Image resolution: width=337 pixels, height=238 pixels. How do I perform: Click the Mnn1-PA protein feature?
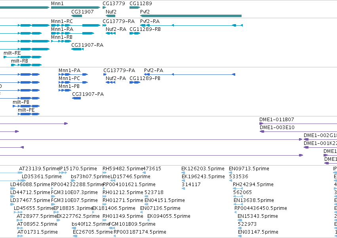tap(73, 74)
